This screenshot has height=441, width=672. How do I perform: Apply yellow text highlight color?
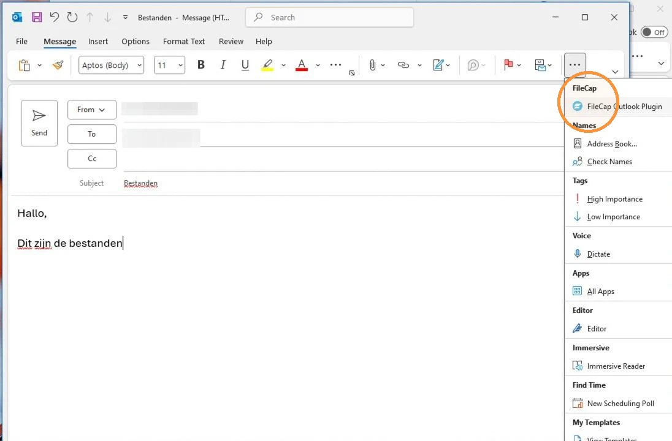point(267,65)
